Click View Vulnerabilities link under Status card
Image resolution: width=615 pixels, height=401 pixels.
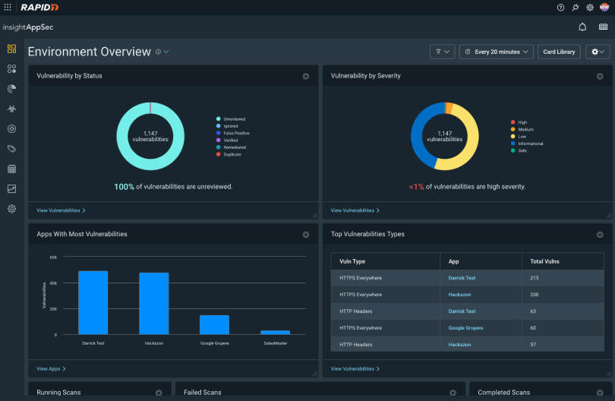click(x=61, y=210)
